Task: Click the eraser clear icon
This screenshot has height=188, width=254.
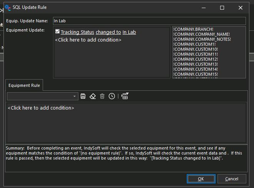Action: coord(93,96)
